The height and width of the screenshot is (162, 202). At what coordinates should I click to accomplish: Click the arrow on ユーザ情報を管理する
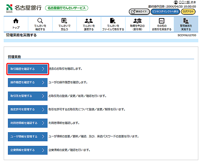tap(43, 137)
